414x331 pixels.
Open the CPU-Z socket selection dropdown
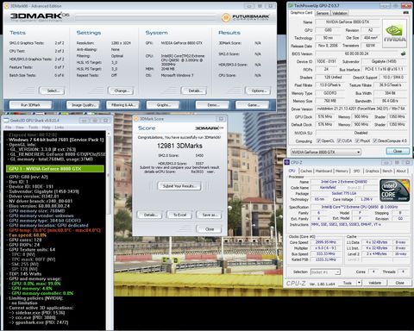click(325, 272)
